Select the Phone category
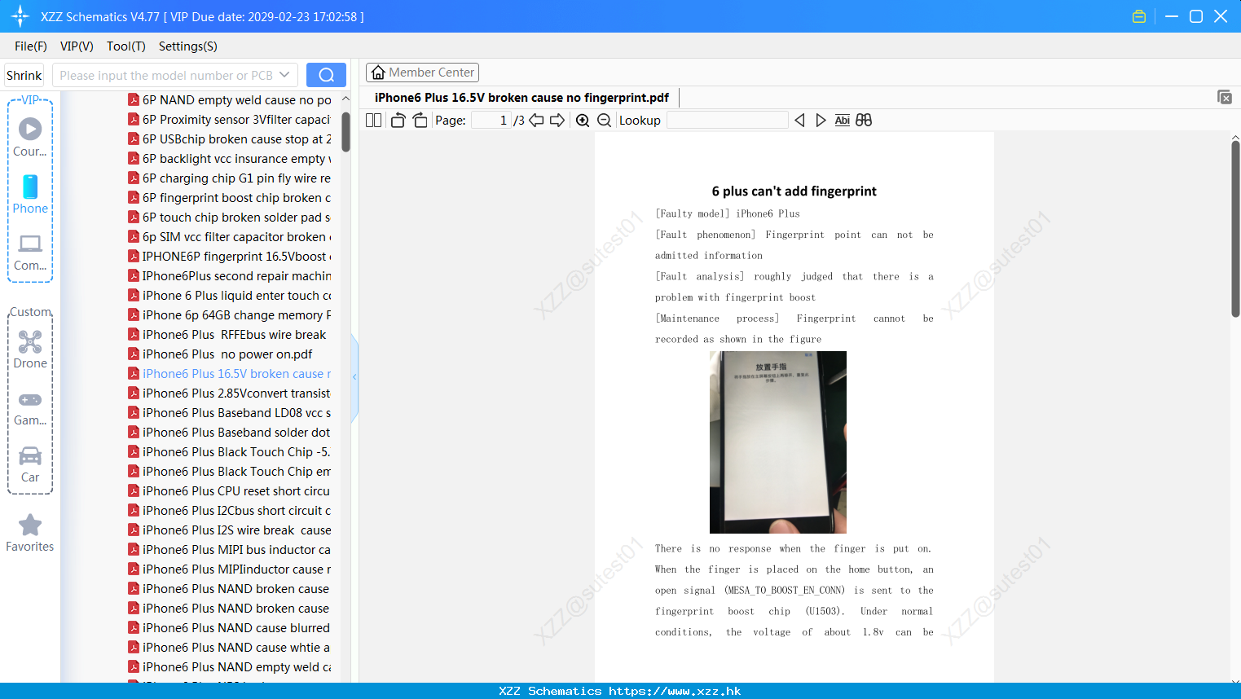 (x=30, y=195)
